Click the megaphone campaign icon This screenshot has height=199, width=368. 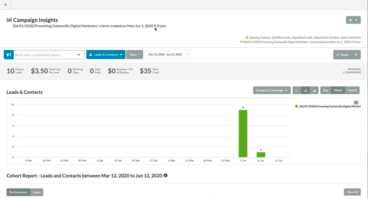[9, 55]
